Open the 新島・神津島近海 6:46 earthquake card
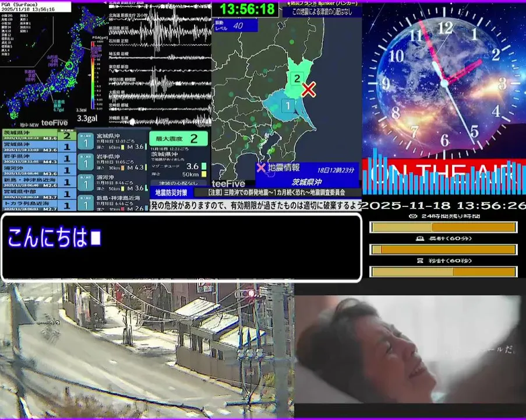The image size is (526, 420). tap(112, 203)
